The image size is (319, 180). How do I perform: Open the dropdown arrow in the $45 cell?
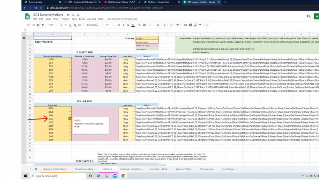click(70, 118)
